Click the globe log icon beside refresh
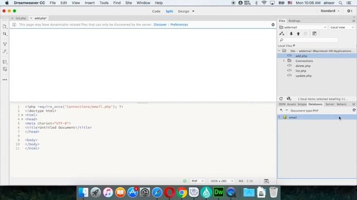This screenshot has height=200, width=357. point(289,99)
